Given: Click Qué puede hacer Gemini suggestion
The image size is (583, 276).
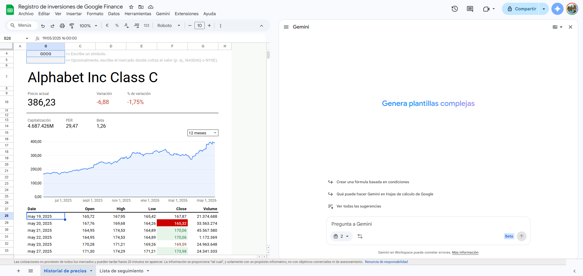Looking at the screenshot, I should tap(385, 194).
